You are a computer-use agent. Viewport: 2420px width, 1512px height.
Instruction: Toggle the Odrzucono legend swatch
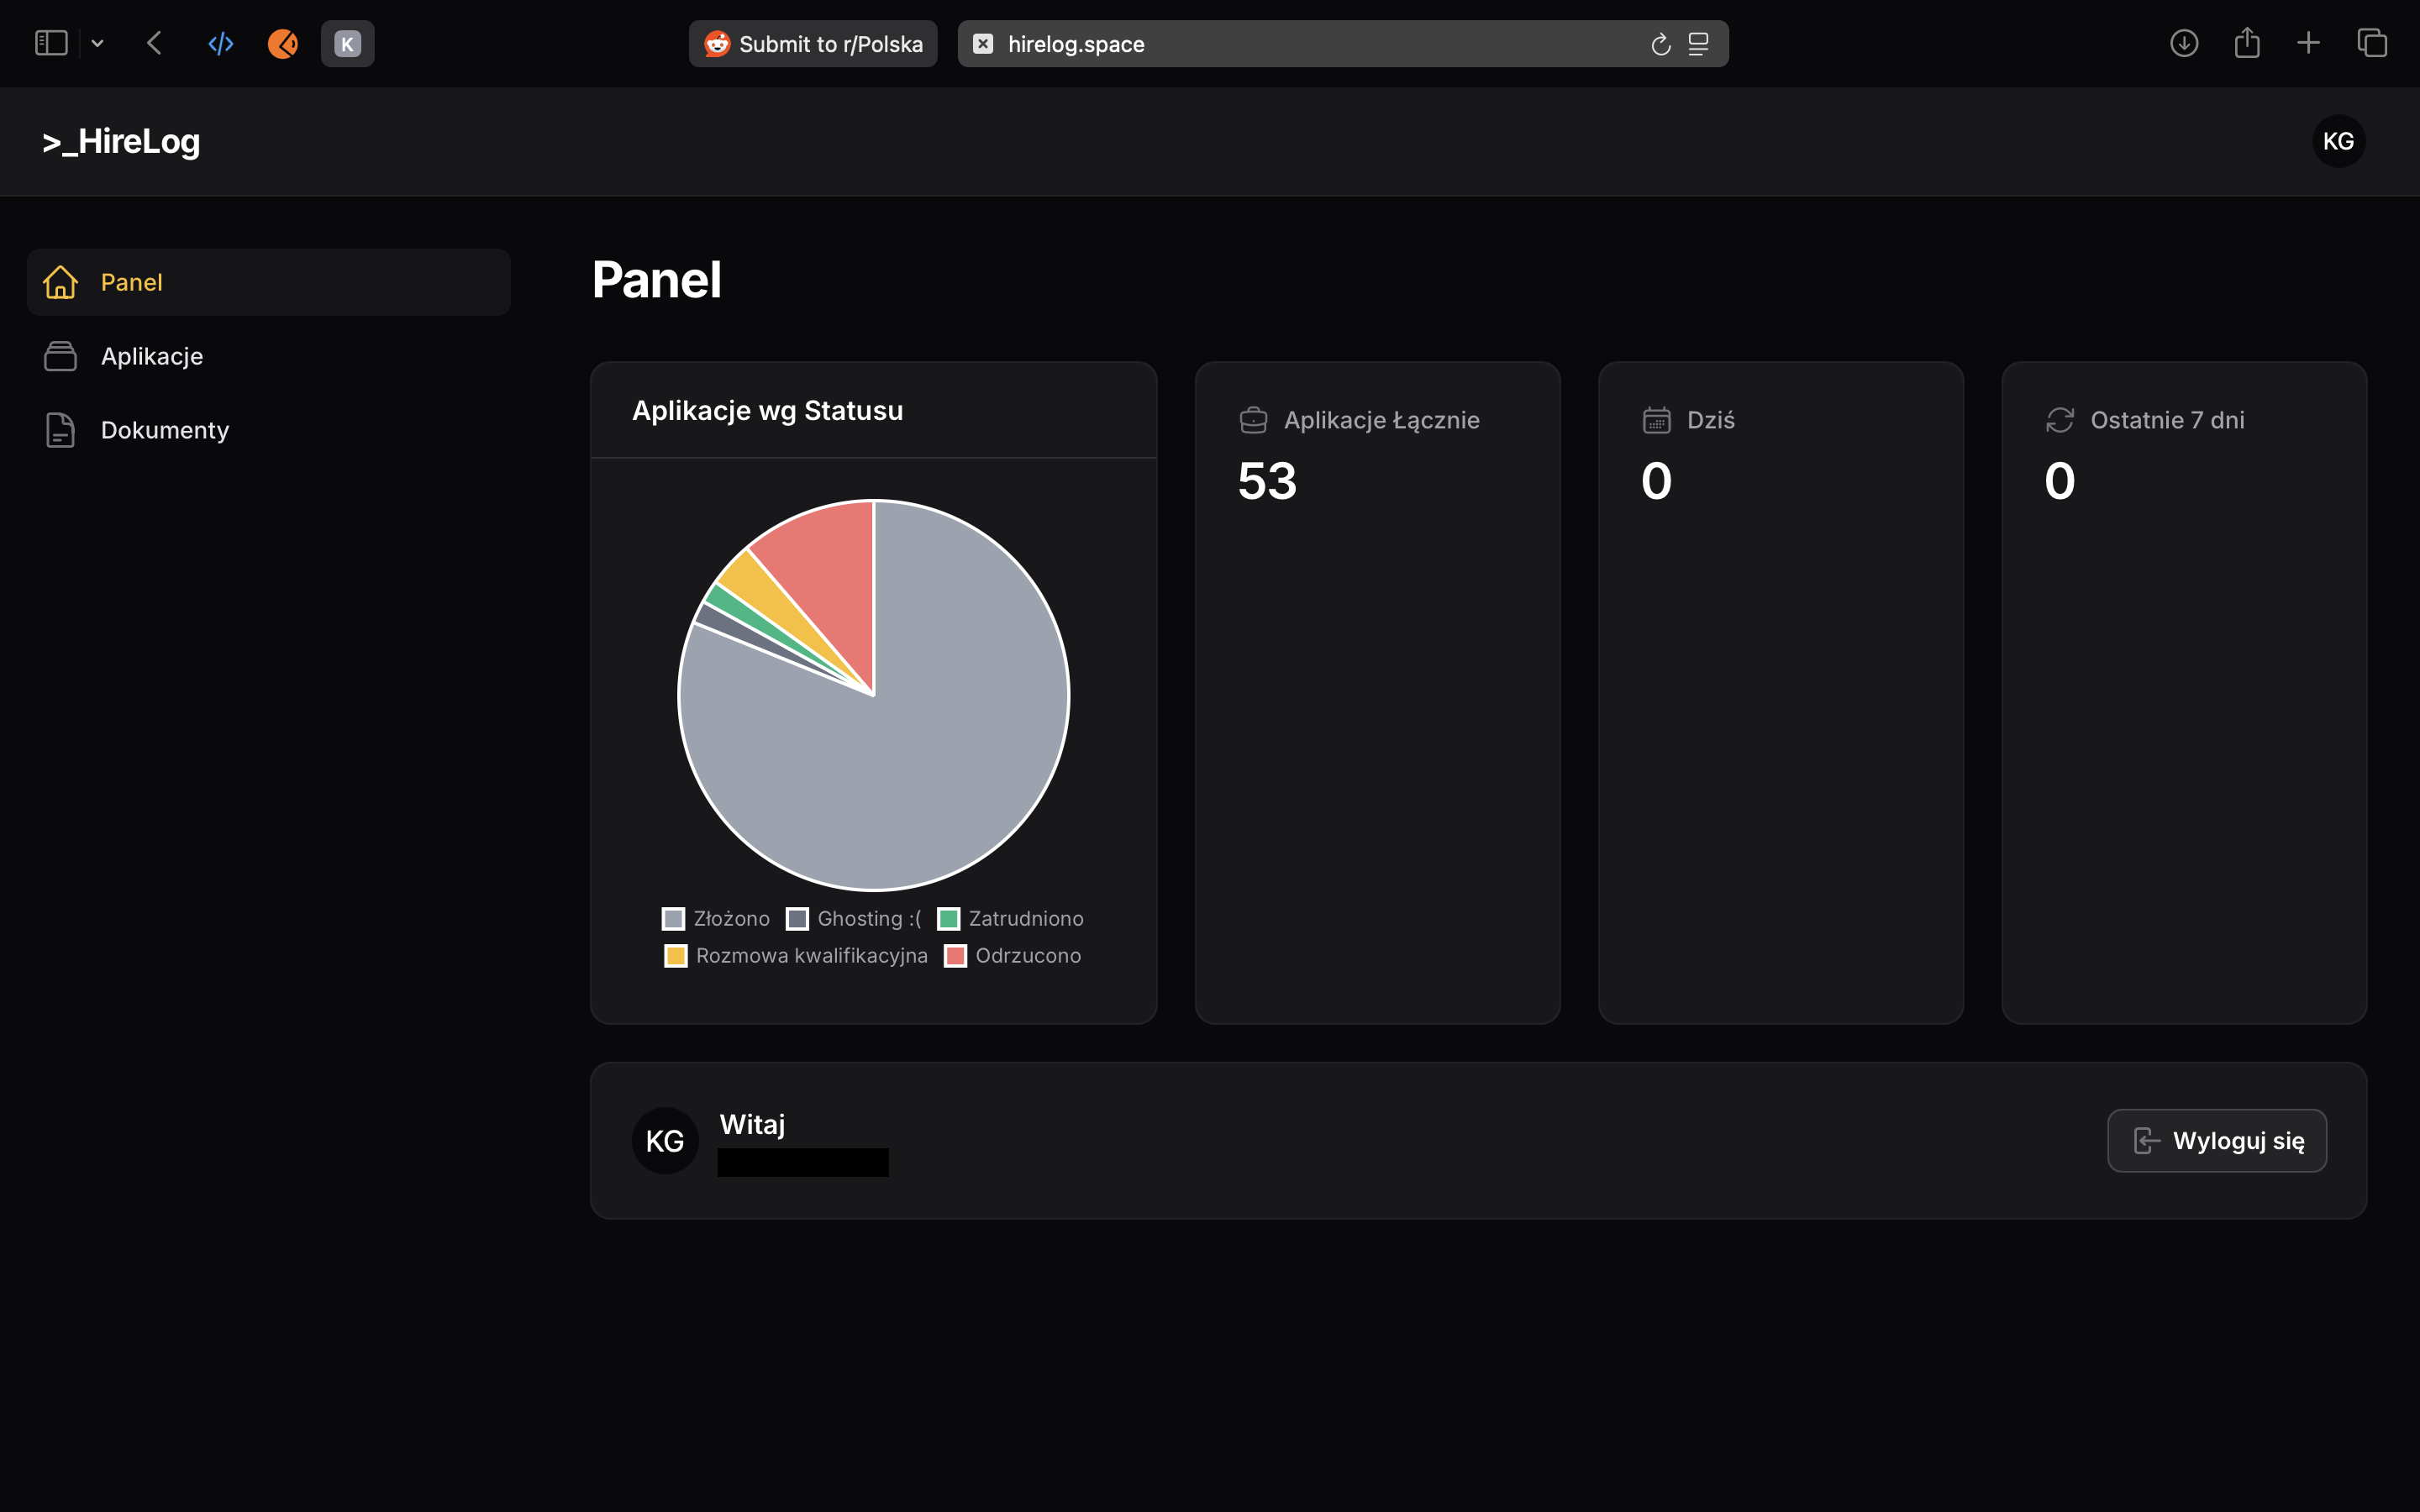point(956,956)
